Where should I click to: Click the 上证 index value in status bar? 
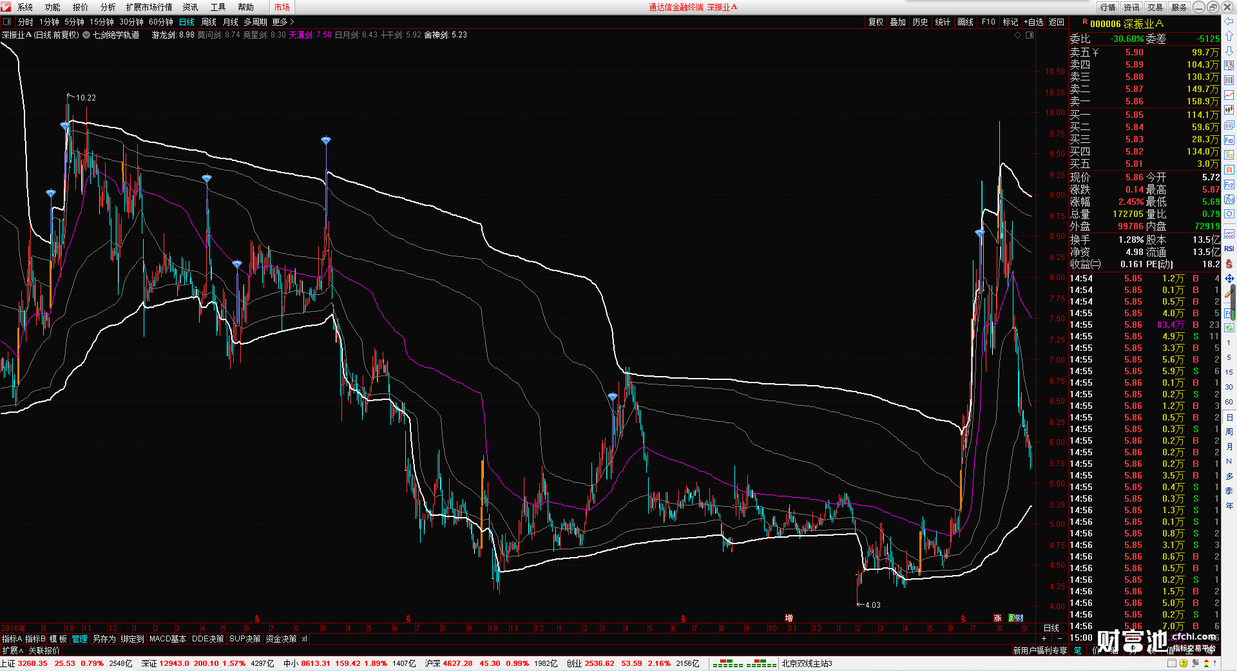point(32,663)
